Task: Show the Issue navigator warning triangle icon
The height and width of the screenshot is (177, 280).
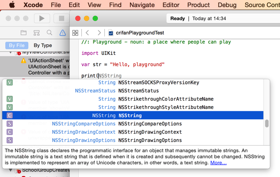Action: (x=63, y=33)
